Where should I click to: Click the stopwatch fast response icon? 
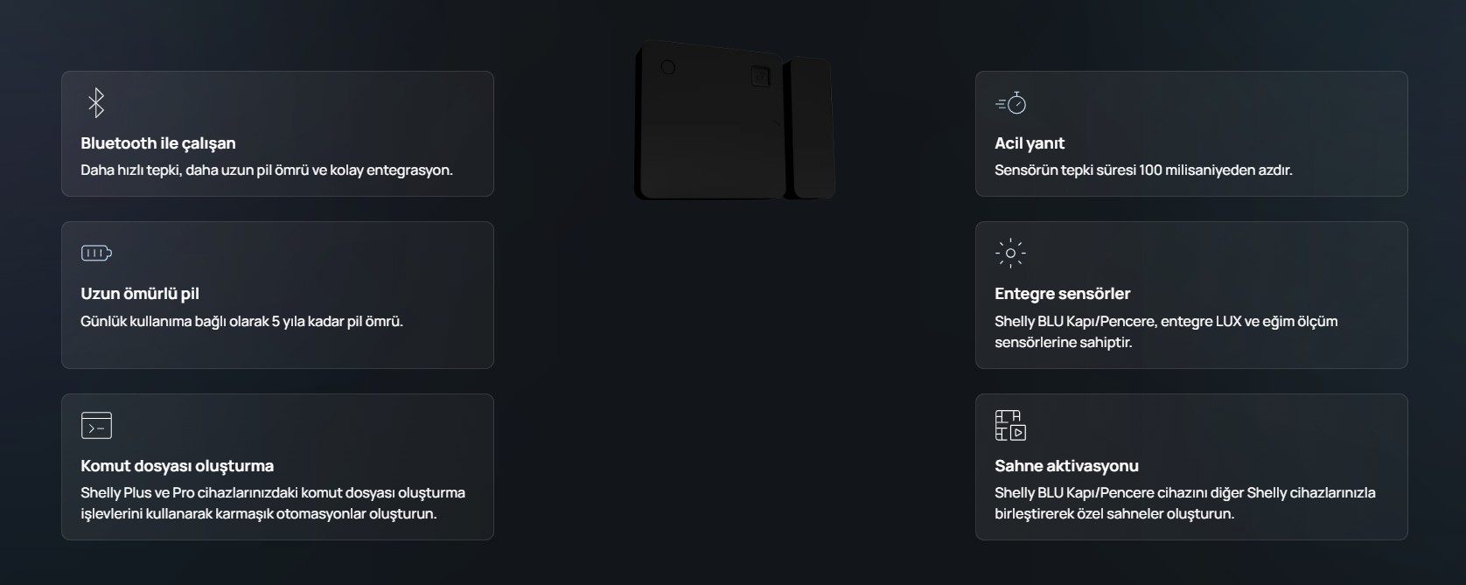(x=1010, y=103)
